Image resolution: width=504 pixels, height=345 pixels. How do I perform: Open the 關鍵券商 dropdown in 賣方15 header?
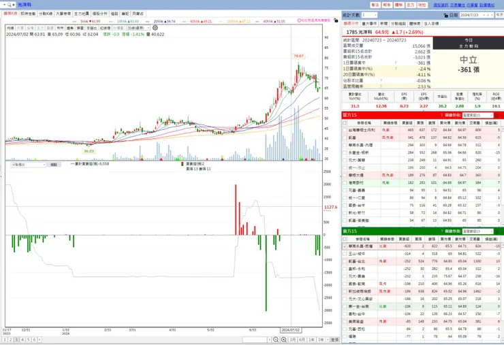(x=492, y=231)
